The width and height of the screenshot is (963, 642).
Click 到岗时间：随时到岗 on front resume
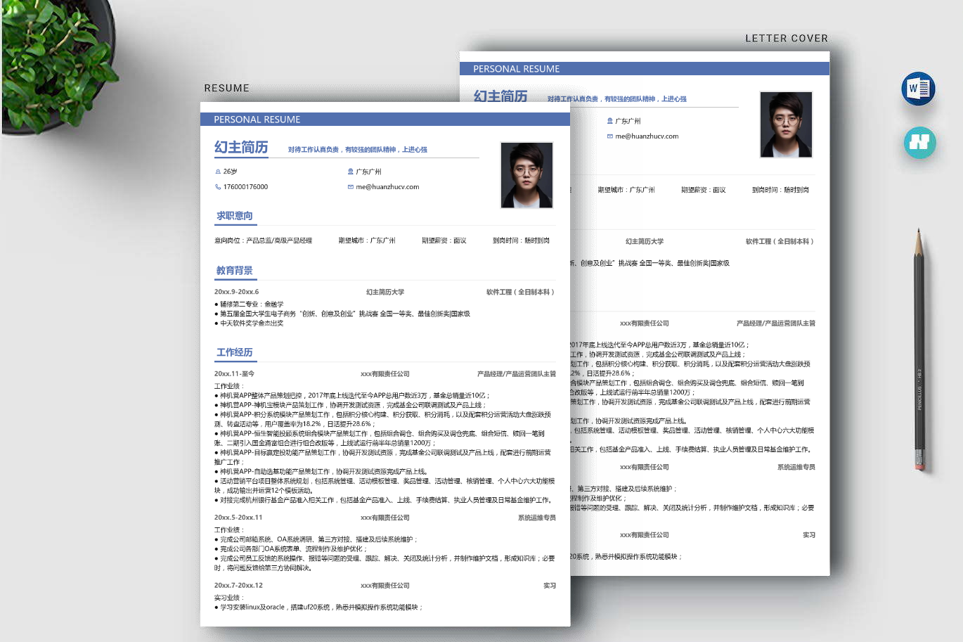coord(522,240)
